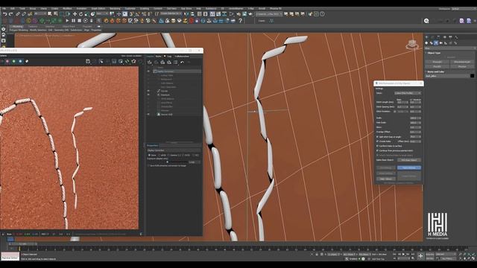This screenshot has width=477, height=268.
Task: Click the Redo arrow in main toolbar
Action: (10, 14)
